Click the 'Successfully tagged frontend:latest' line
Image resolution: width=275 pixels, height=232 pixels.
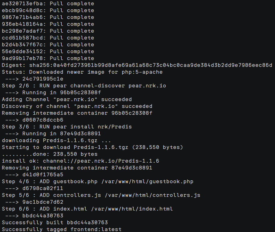click(62, 229)
